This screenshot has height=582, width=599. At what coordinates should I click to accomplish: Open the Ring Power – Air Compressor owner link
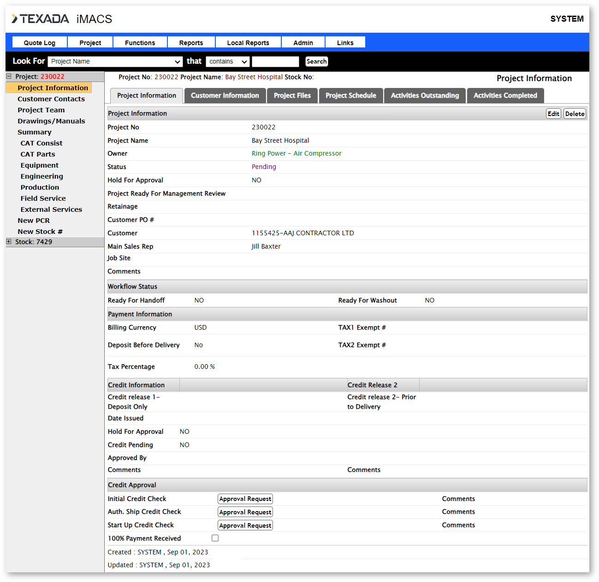click(297, 154)
